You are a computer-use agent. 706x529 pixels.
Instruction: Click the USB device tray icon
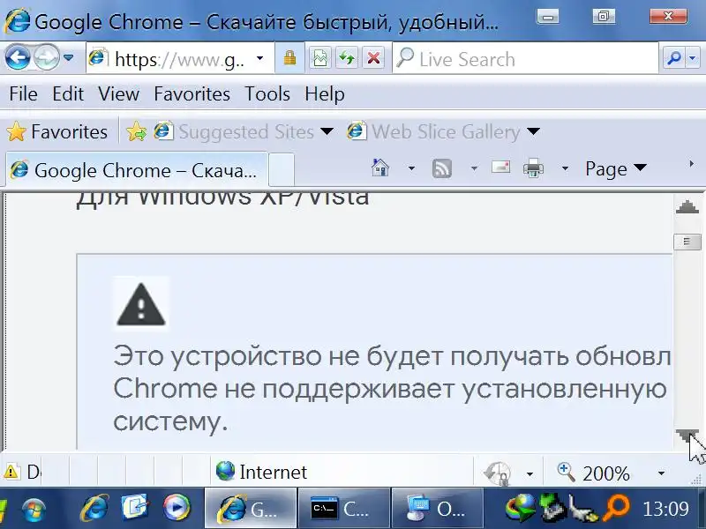point(582,509)
